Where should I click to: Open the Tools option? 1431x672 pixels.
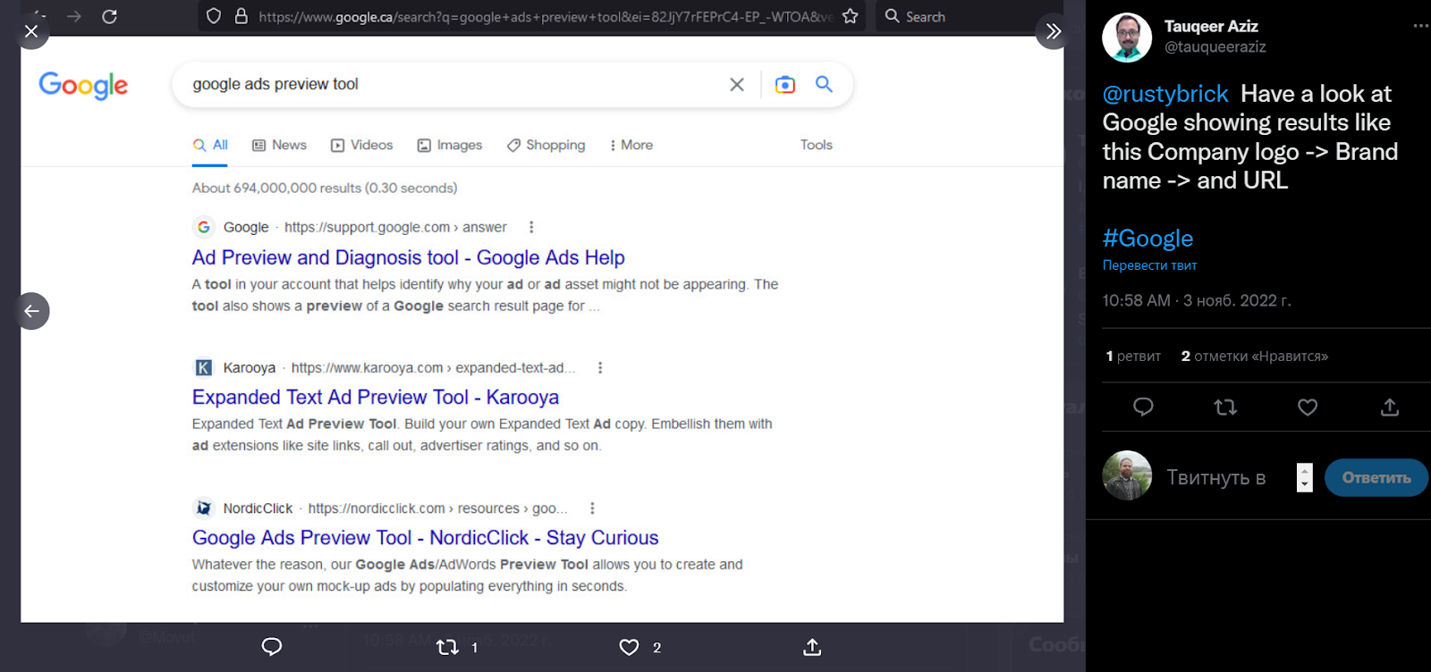click(x=816, y=145)
